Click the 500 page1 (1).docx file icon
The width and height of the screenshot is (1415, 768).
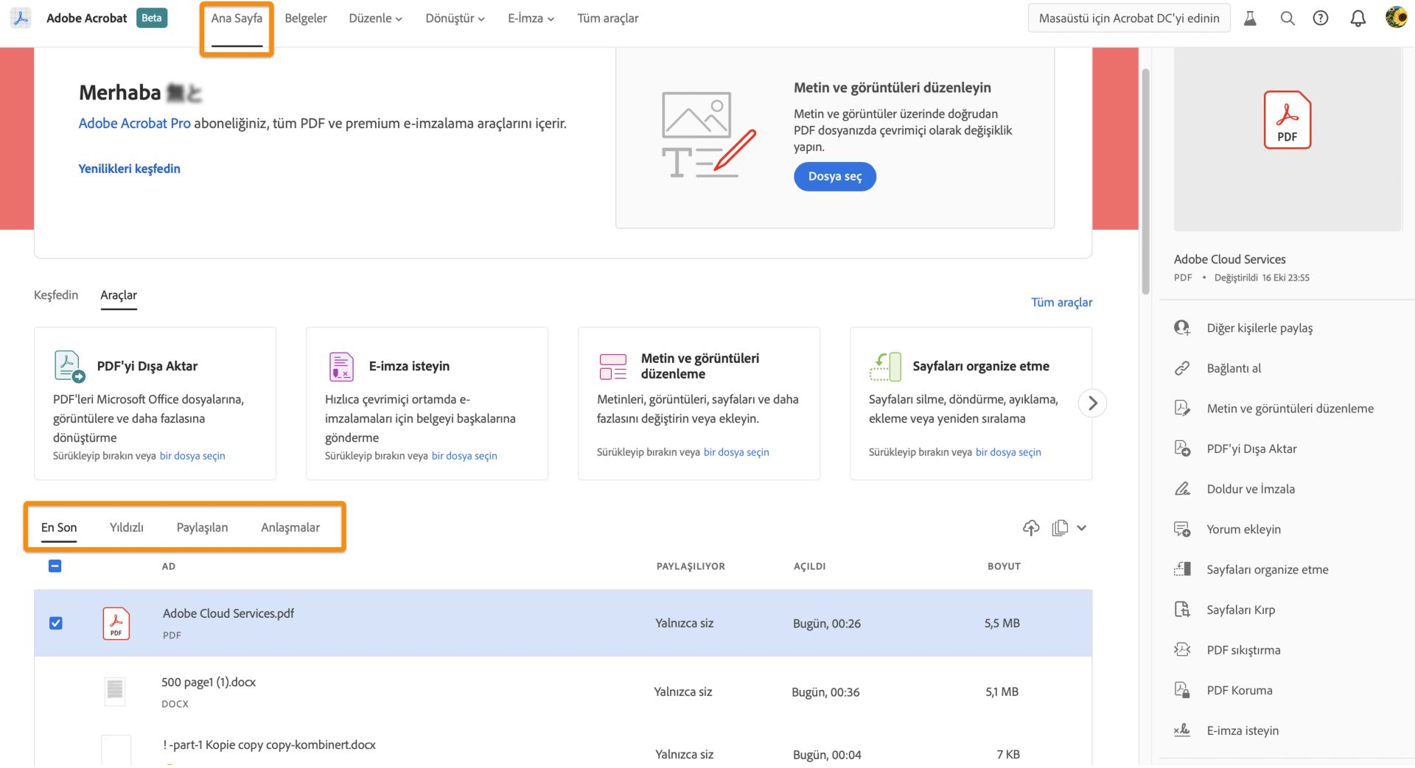point(115,692)
